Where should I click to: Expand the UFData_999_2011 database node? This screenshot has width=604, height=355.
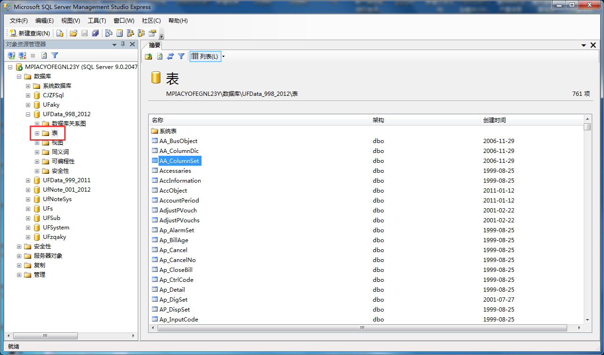(x=27, y=180)
